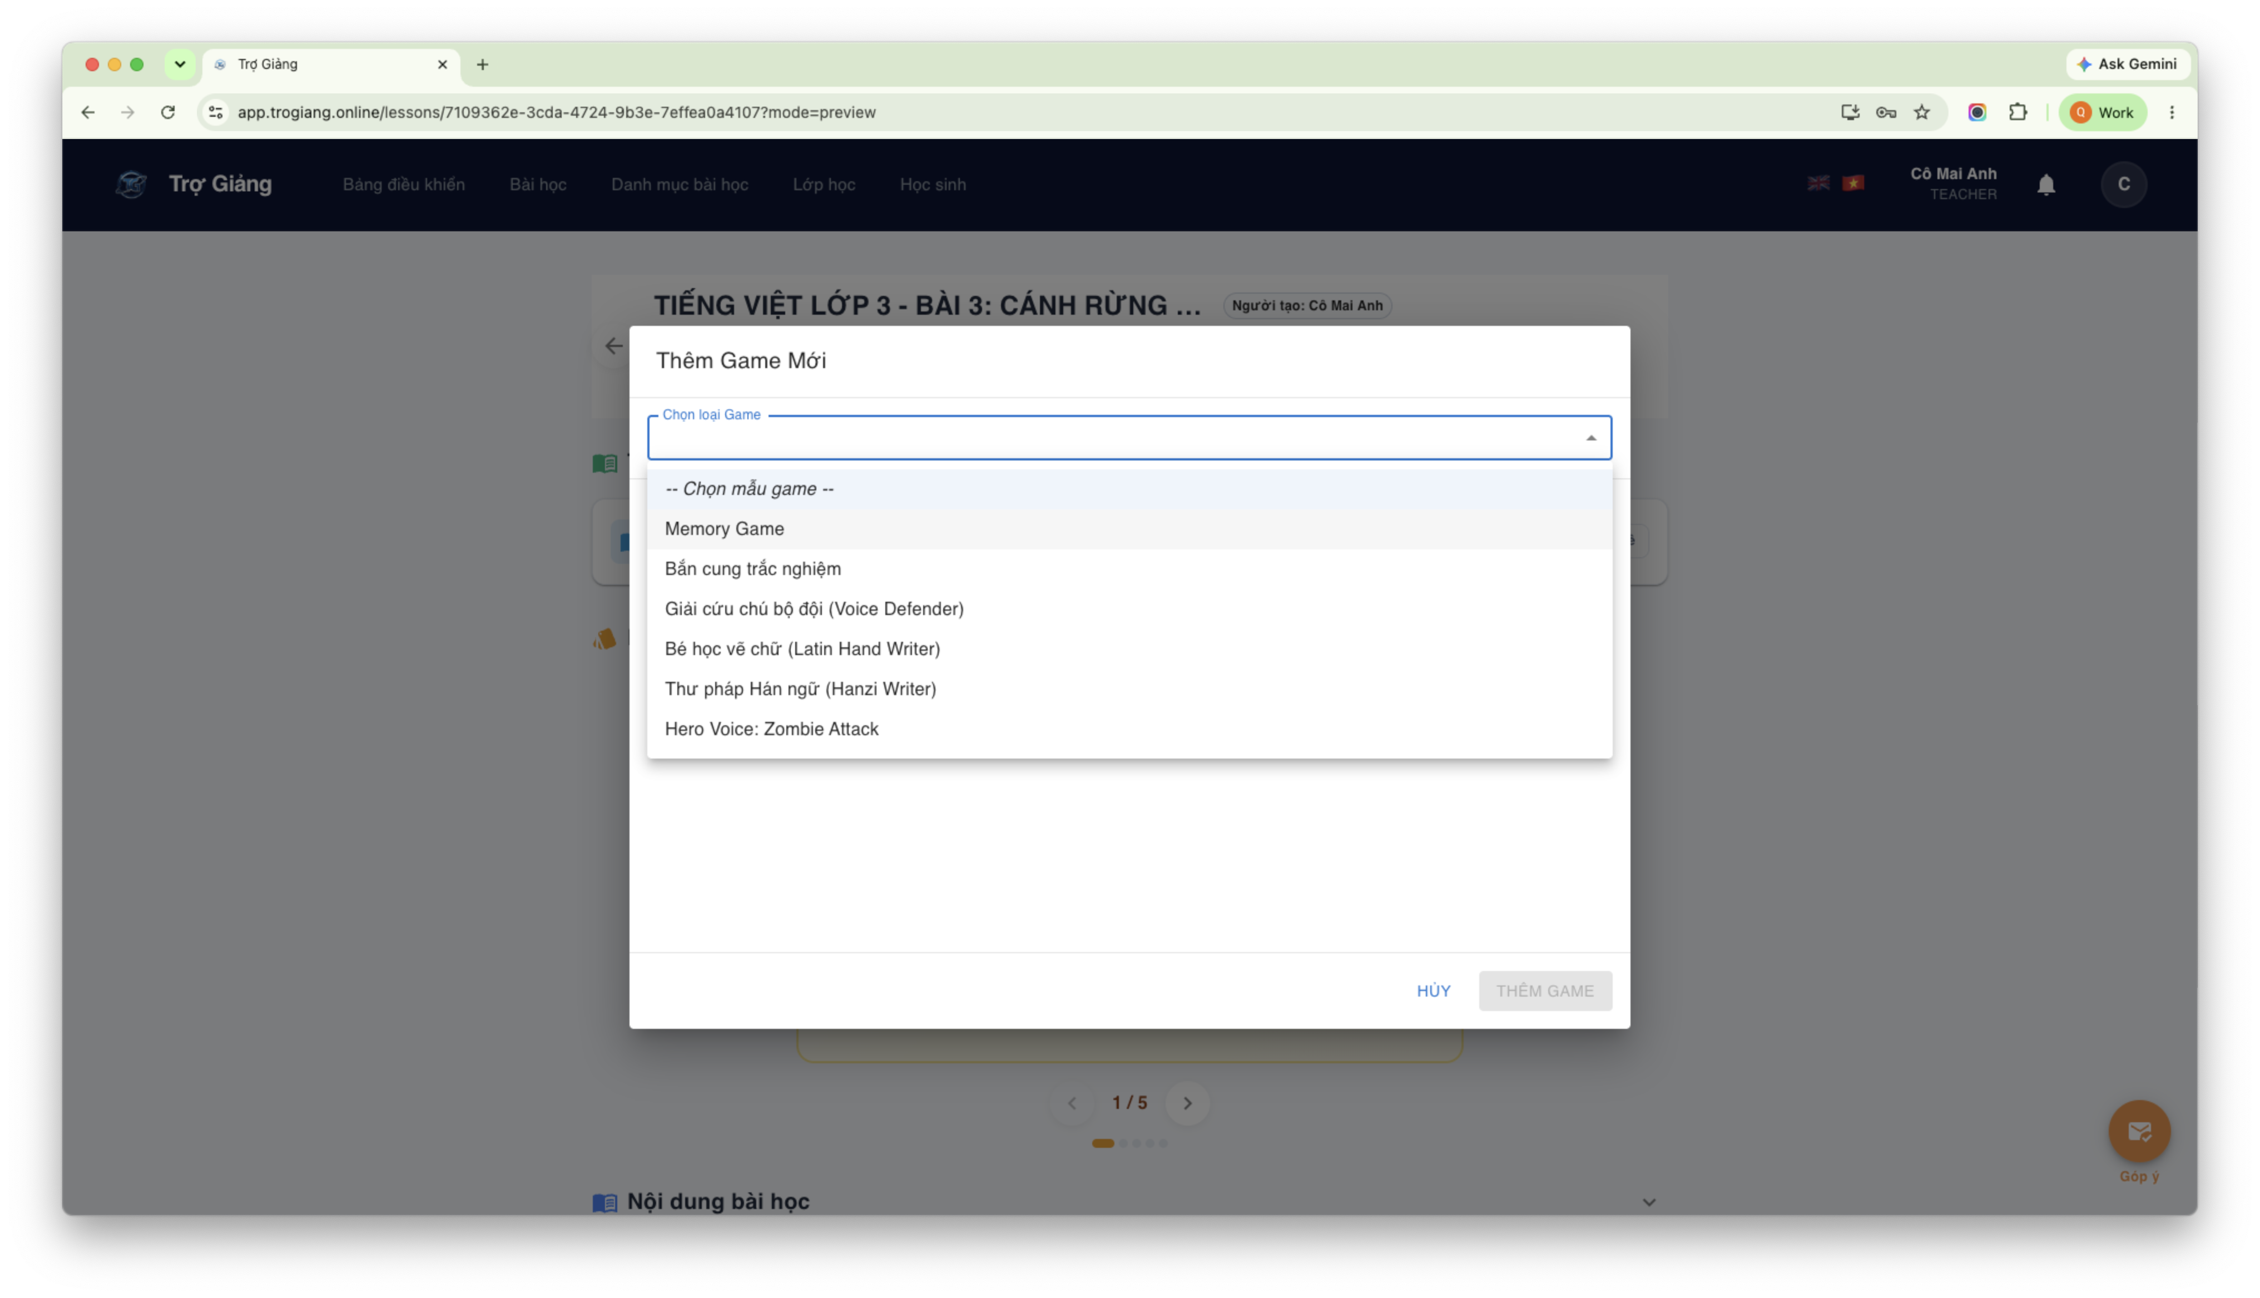
Task: Open the user avatar 'C' menu
Action: 2124,185
